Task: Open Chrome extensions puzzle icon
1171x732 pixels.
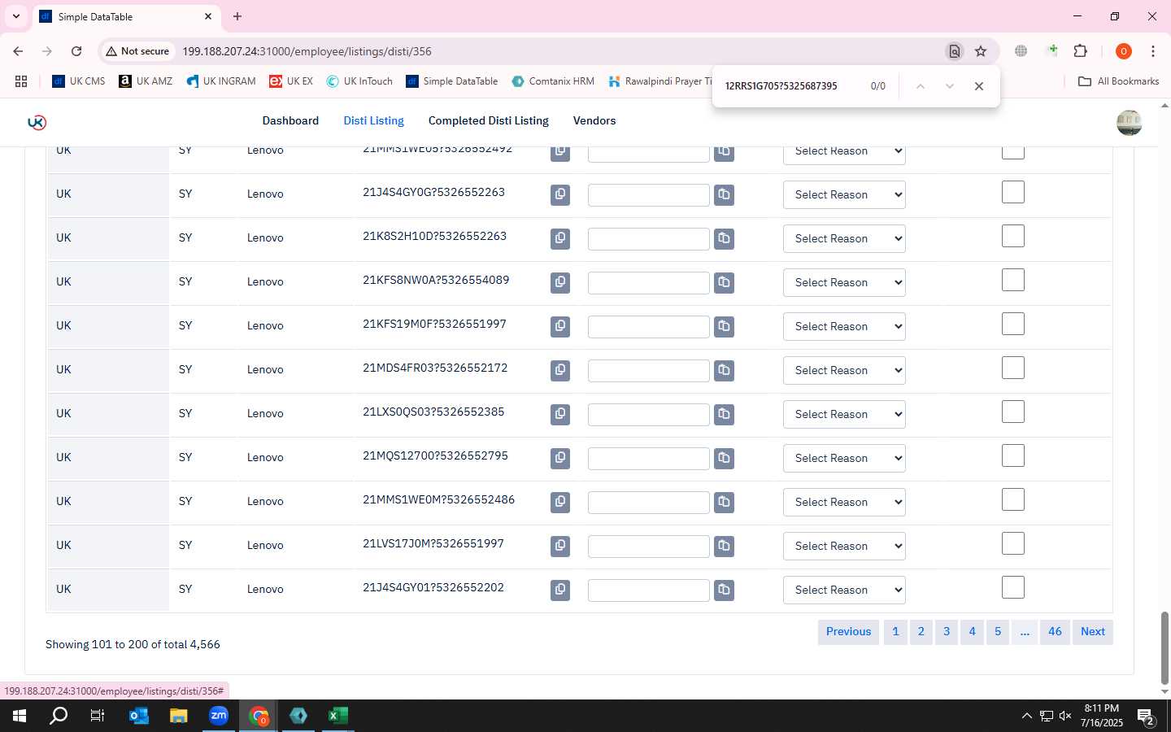Action: [x=1080, y=51]
